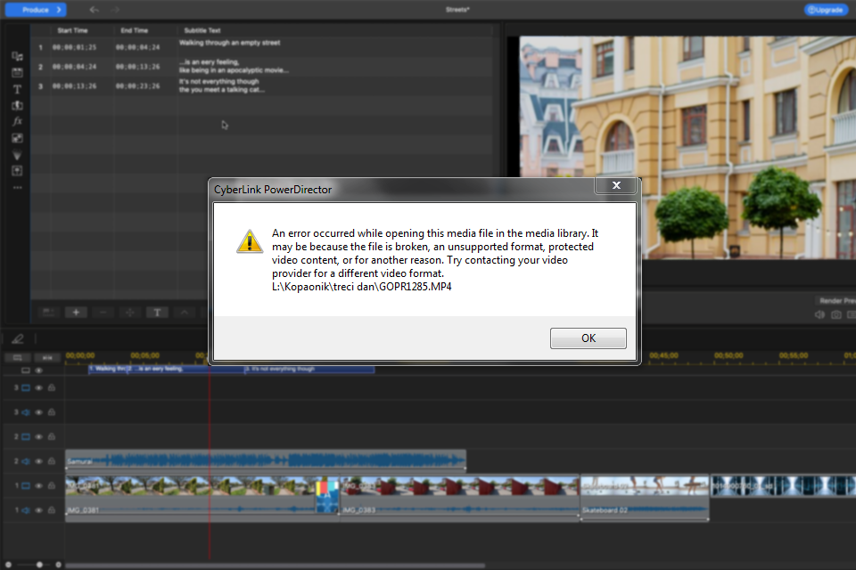This screenshot has width=856, height=570.
Task: Select subtitle row 1 start time 00;00;01;25
Action: pos(74,47)
